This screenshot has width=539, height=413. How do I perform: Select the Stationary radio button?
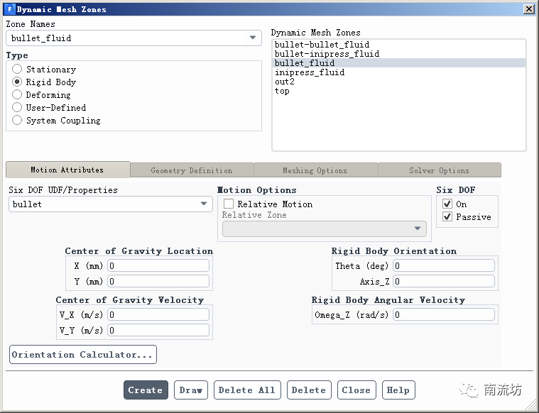18,70
